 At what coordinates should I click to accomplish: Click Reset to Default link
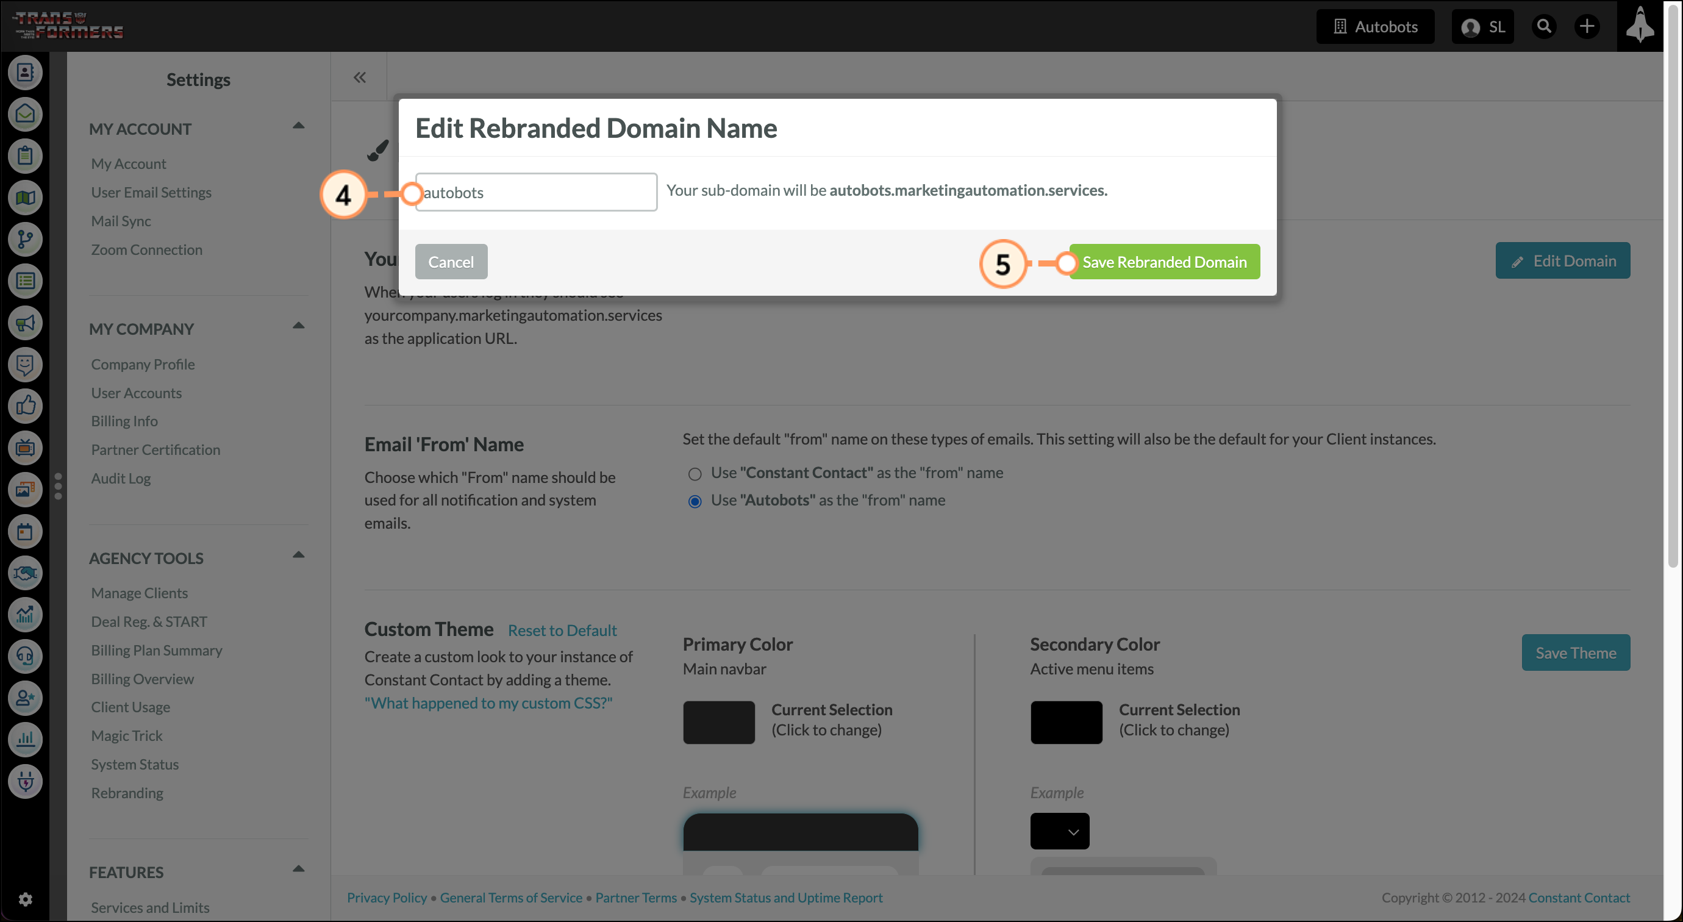click(x=562, y=630)
